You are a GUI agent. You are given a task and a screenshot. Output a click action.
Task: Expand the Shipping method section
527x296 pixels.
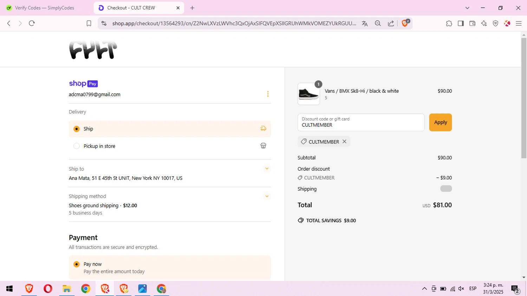[x=267, y=196]
